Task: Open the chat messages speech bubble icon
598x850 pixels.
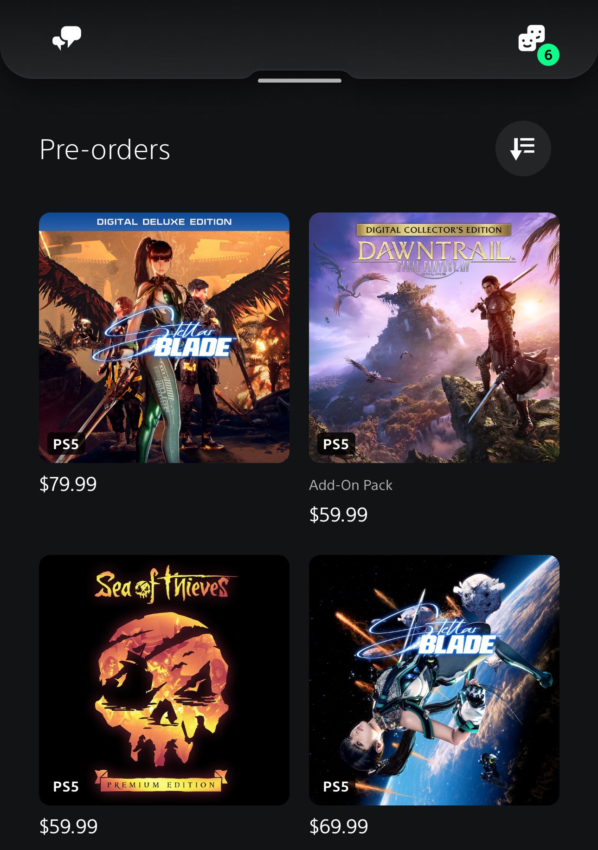Action: [x=67, y=38]
